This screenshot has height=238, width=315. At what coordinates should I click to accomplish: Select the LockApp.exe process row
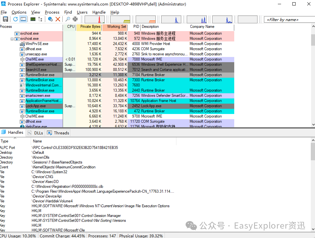pyautogui.click(x=117, y=106)
